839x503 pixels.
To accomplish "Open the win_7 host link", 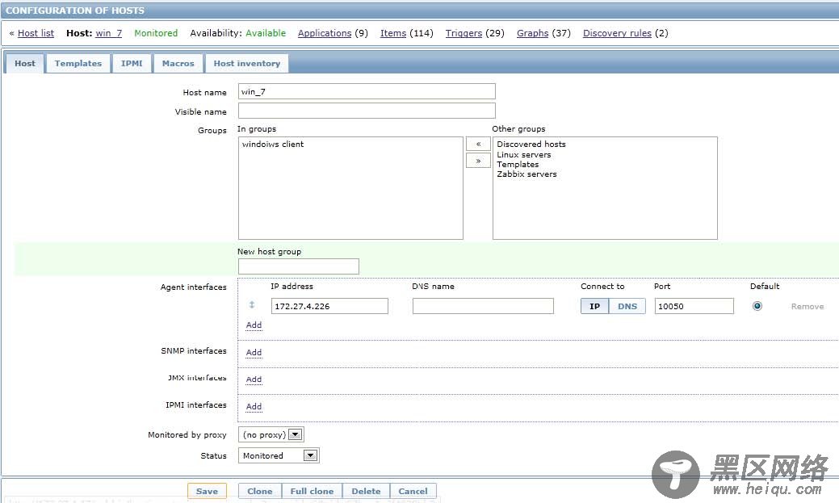I will point(109,33).
